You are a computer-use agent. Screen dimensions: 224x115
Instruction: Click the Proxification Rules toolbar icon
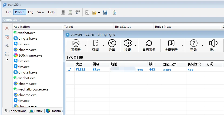[70, 12]
